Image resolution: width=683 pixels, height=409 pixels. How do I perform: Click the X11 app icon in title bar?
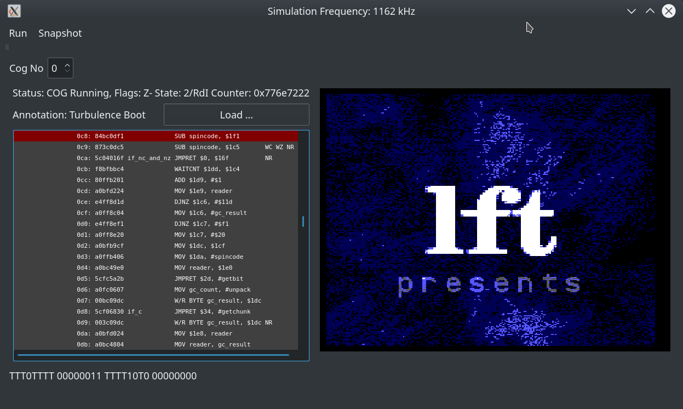pos(14,11)
